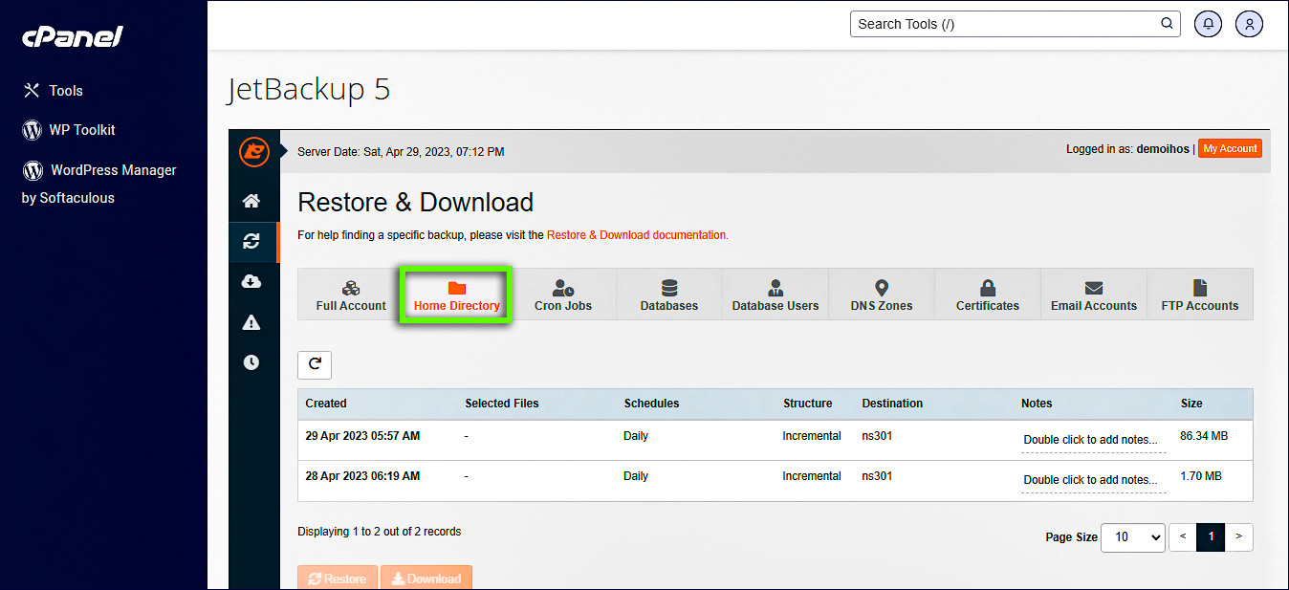Click the previous page chevron

pos(1182,537)
